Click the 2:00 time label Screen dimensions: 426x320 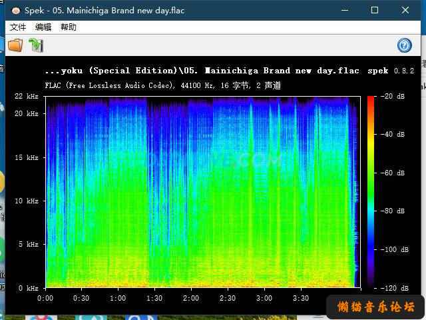191,298
